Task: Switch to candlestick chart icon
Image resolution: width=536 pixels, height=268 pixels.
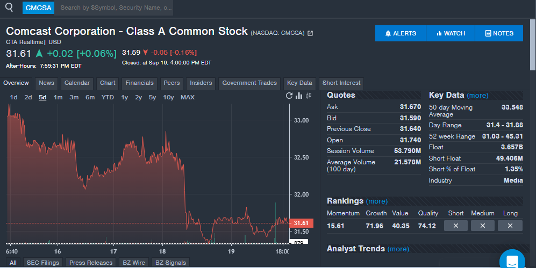Action: pos(309,96)
